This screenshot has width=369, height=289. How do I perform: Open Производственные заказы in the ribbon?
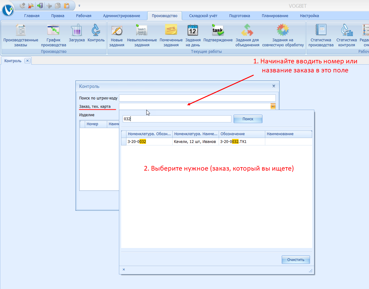point(21,36)
